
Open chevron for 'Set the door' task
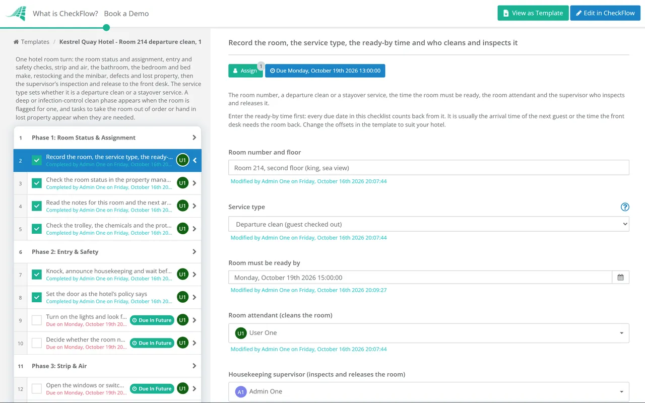click(x=195, y=297)
